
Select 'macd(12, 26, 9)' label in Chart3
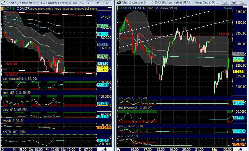(128, 136)
